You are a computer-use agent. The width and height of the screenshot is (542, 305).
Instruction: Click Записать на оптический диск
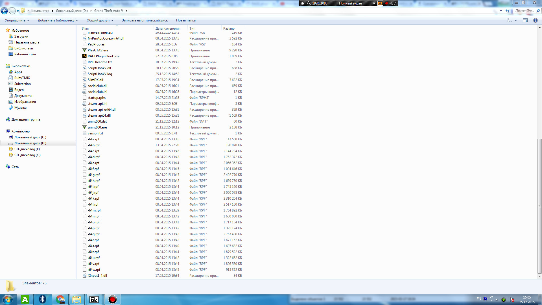point(145,20)
